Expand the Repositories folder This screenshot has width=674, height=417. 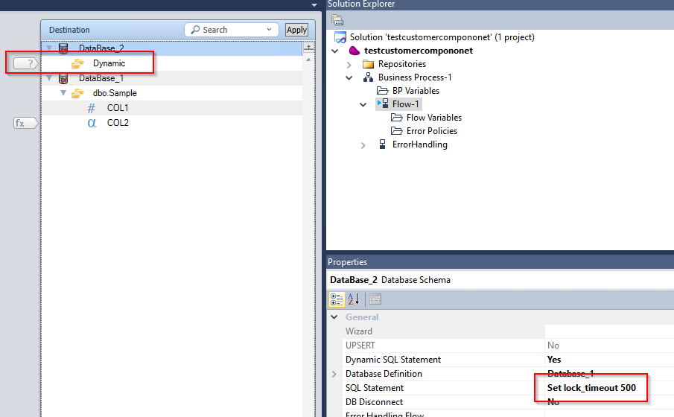click(x=349, y=65)
